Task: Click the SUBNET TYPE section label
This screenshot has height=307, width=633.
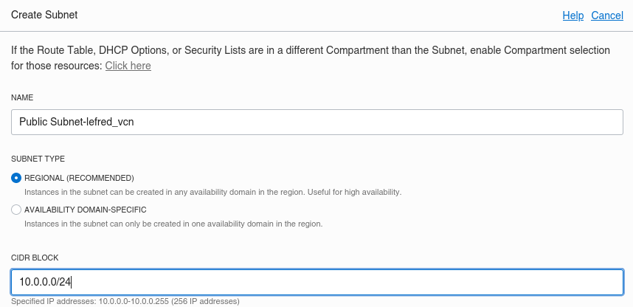Action: tap(38, 159)
